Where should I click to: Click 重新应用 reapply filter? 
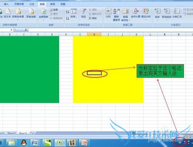coord(95,14)
